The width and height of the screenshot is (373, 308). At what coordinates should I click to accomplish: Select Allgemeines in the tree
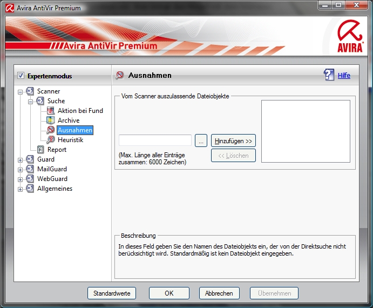[55, 189]
